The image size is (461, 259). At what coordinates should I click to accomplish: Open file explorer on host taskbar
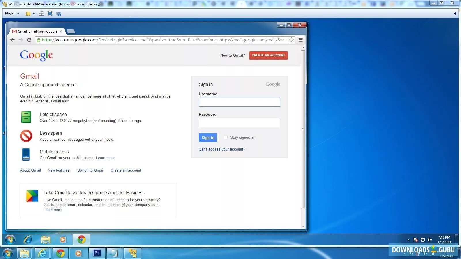point(25,254)
